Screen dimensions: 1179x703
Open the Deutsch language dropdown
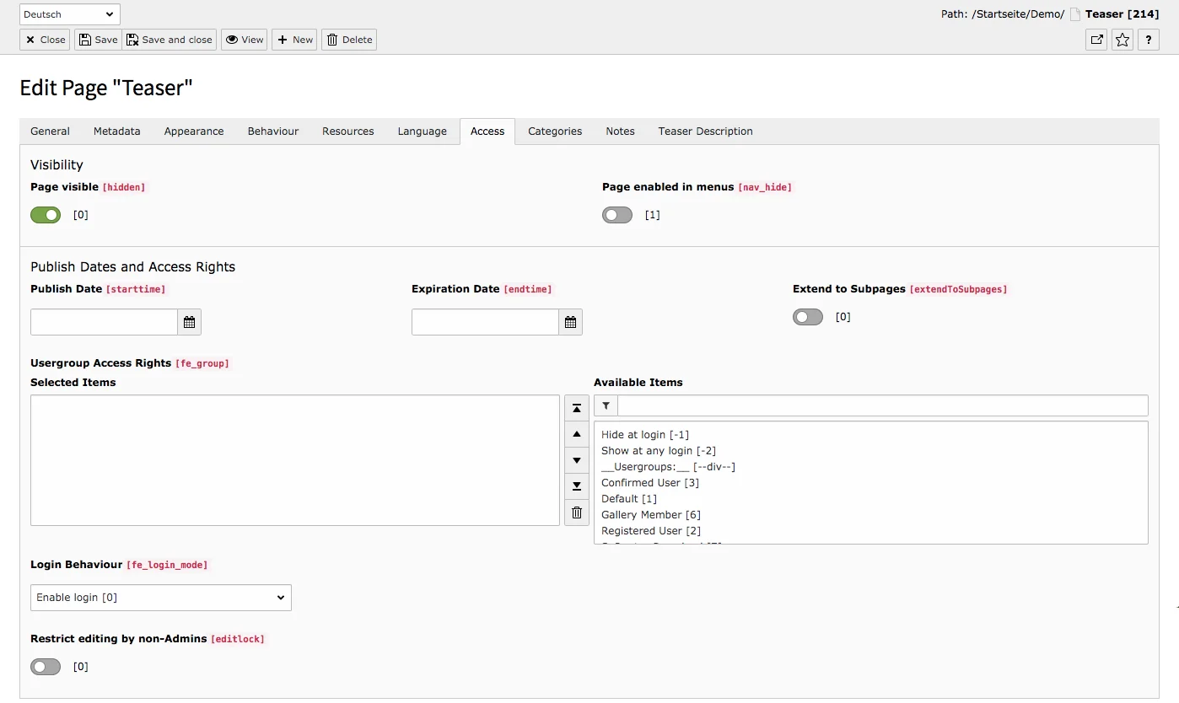68,13
